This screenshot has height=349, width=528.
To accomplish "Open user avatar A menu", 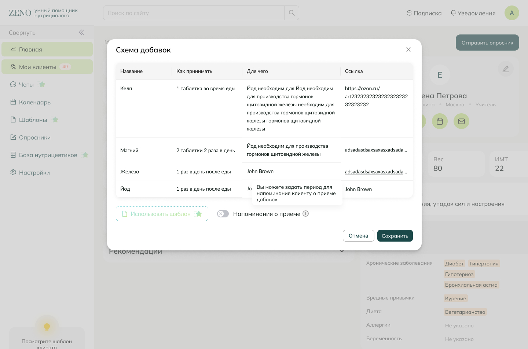I will tap(512, 13).
